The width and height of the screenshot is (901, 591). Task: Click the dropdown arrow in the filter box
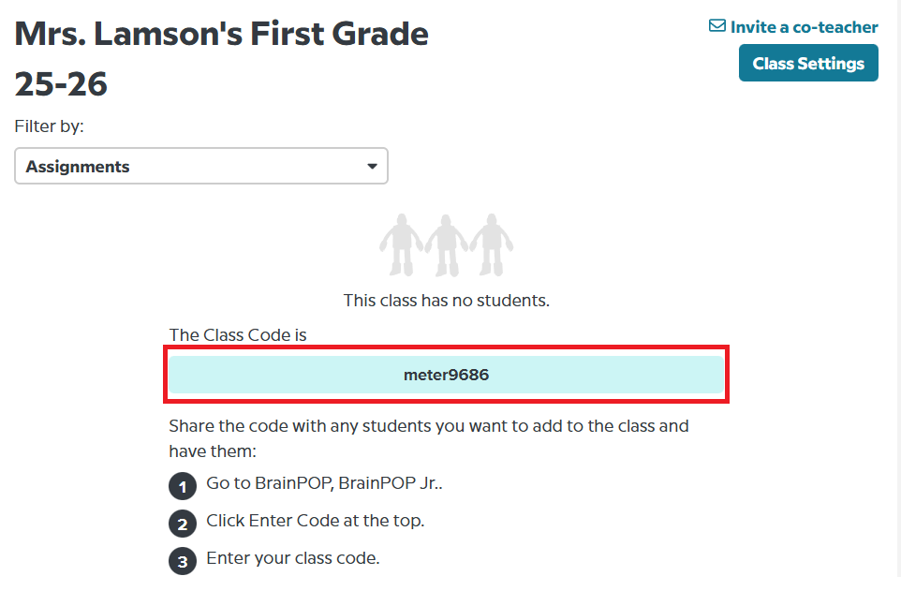(372, 167)
